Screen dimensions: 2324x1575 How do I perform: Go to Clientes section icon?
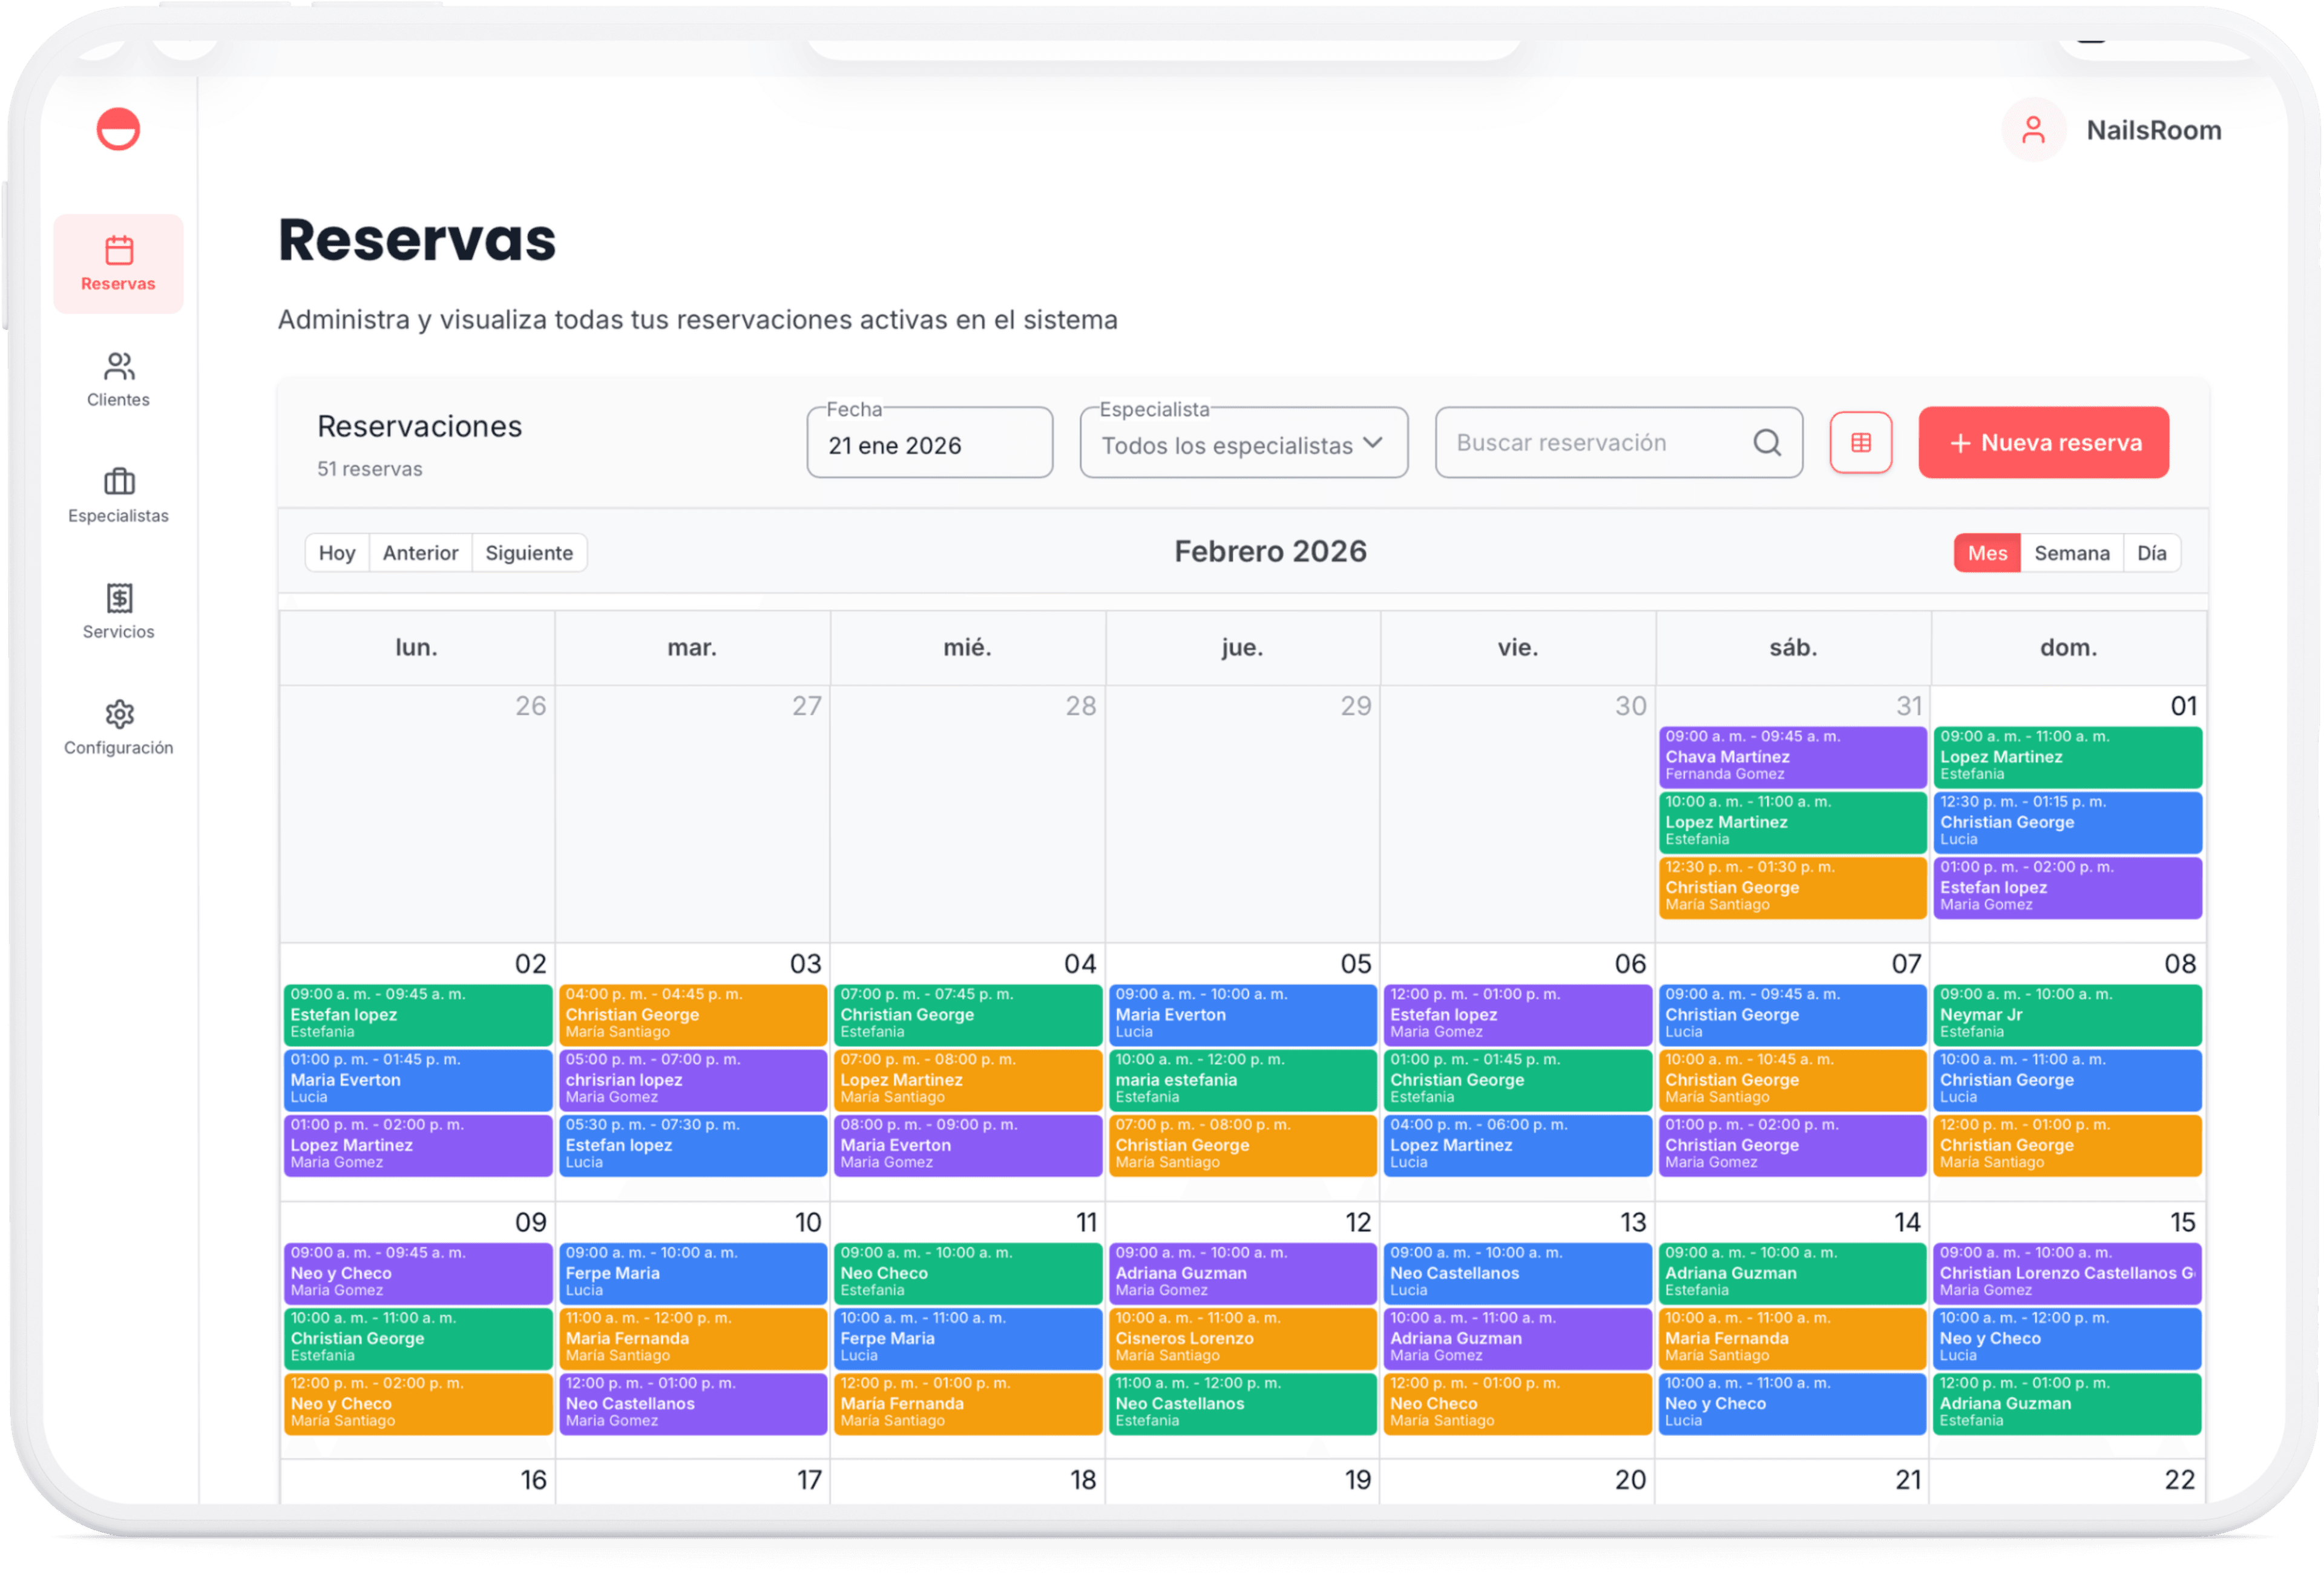[118, 366]
